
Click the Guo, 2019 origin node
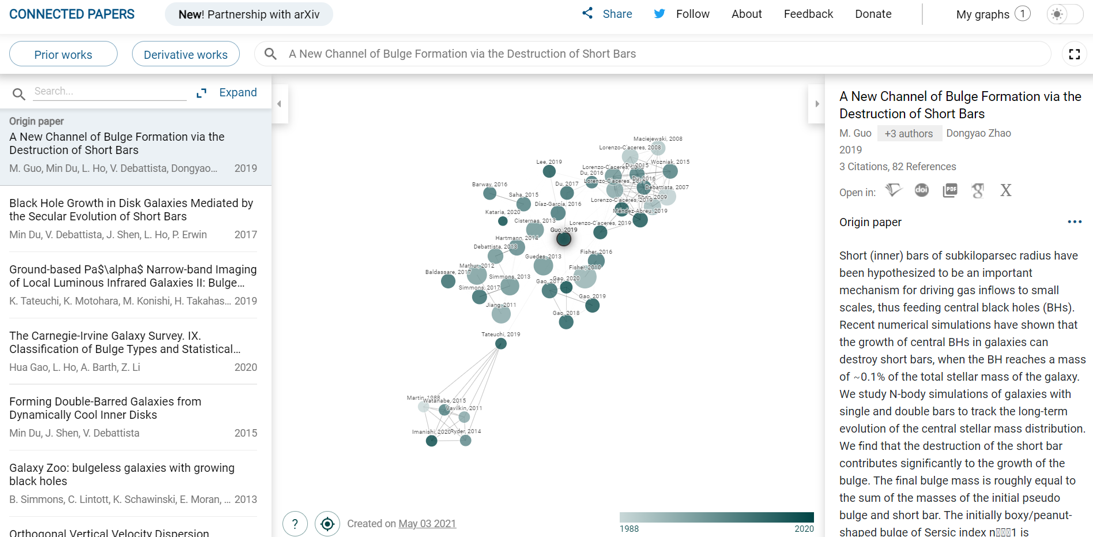[x=564, y=239]
